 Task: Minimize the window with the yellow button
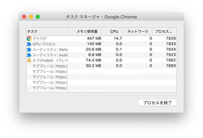tap(31, 17)
